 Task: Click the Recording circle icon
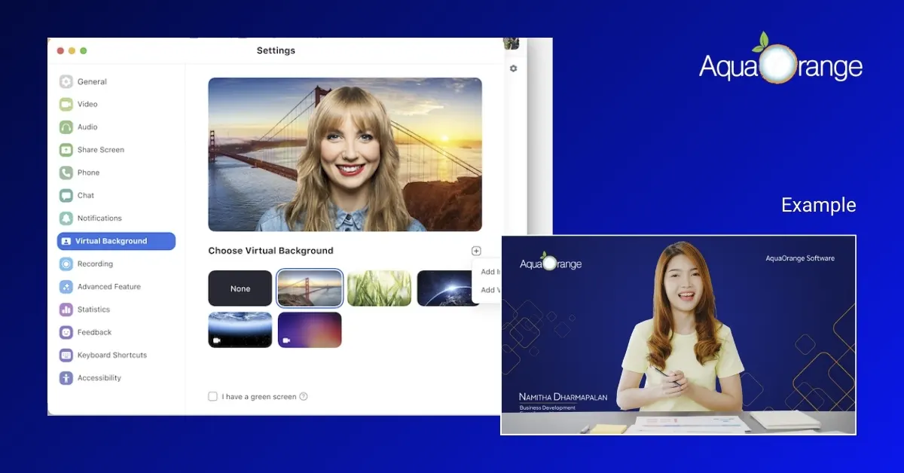66,264
